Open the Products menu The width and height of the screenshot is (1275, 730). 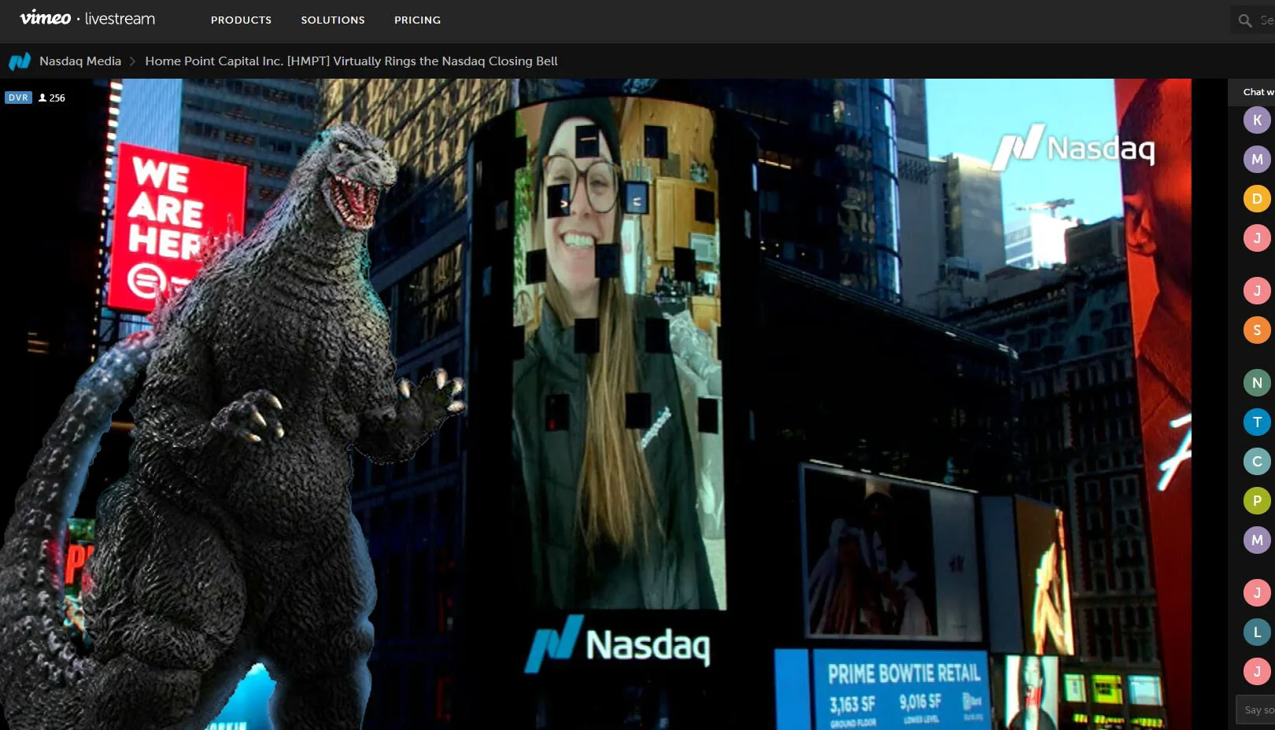point(241,20)
